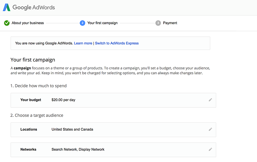Select the Your first campaign step label
This screenshot has height=162, width=257.
point(102,23)
